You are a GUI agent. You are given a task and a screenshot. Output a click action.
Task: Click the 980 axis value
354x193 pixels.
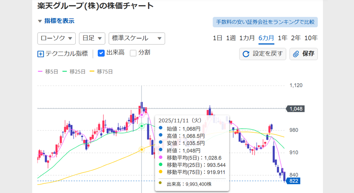coord(294,130)
